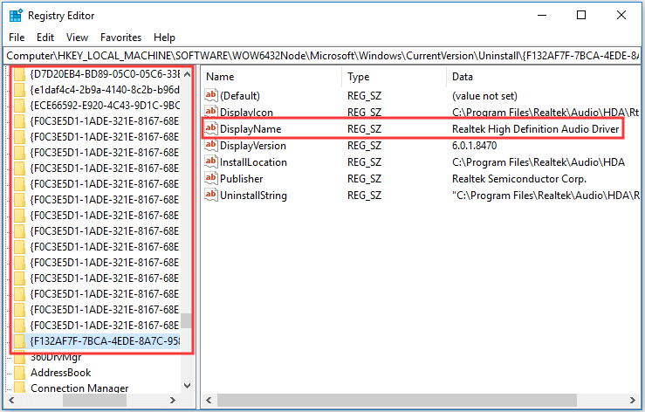
Task: Click the DisplayName value name
Action: [x=250, y=129]
